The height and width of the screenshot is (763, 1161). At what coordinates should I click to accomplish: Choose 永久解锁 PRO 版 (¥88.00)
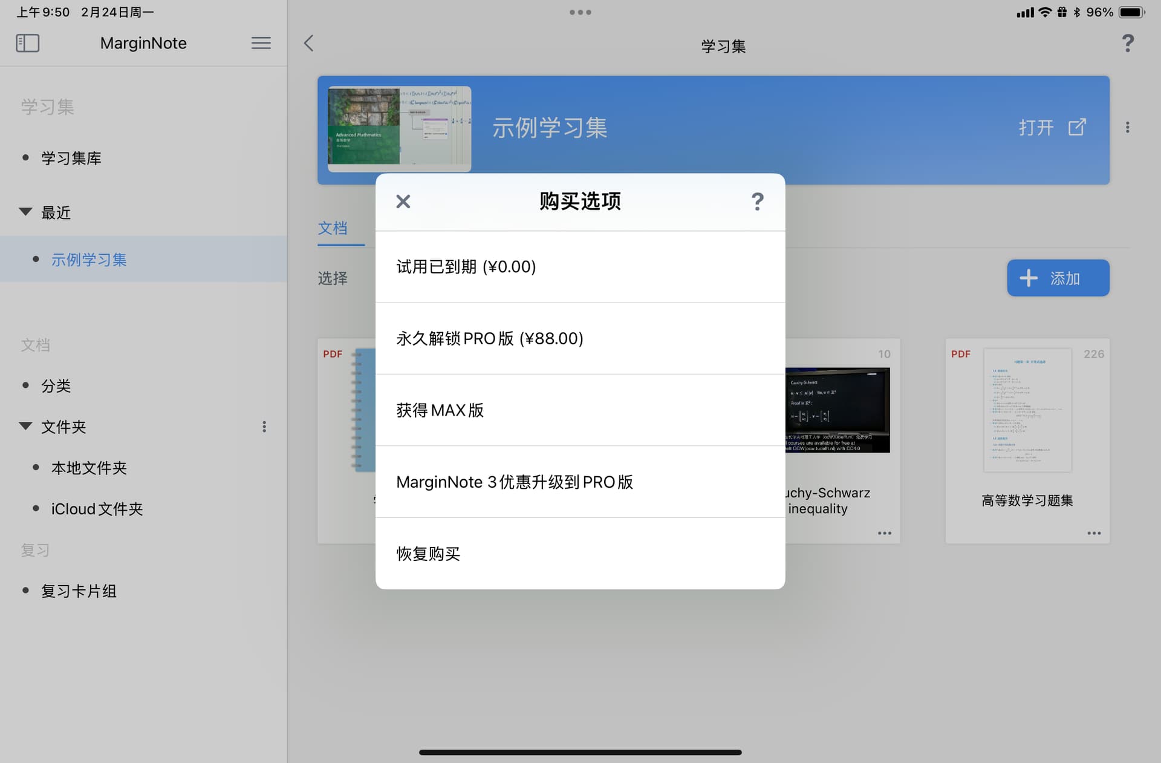(580, 338)
